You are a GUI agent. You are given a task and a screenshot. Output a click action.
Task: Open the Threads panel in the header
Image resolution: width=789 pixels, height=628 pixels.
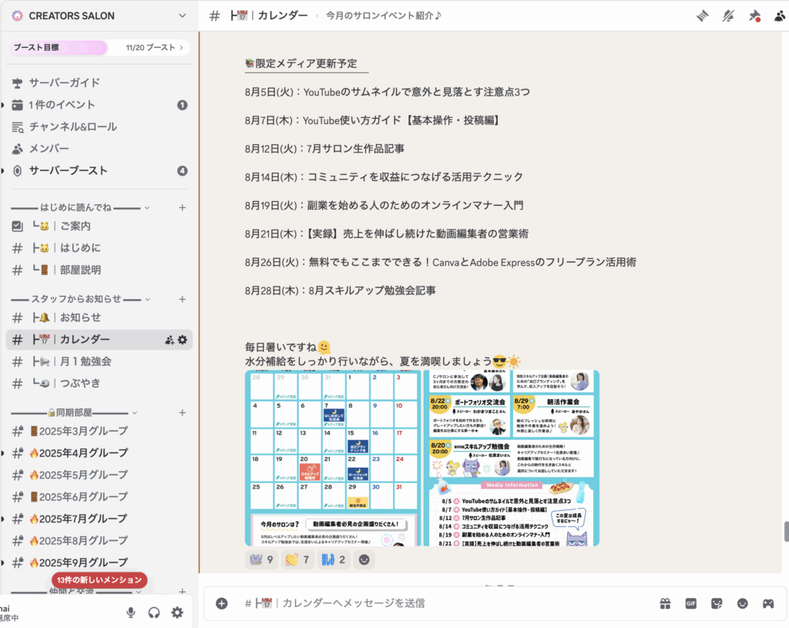pos(702,15)
